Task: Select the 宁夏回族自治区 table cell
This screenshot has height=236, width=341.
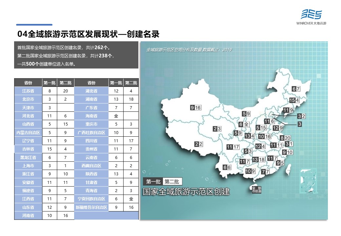Action: coord(91,199)
